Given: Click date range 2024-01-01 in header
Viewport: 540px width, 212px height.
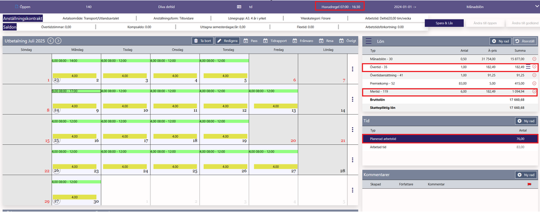Looking at the screenshot, I should click(x=405, y=7).
